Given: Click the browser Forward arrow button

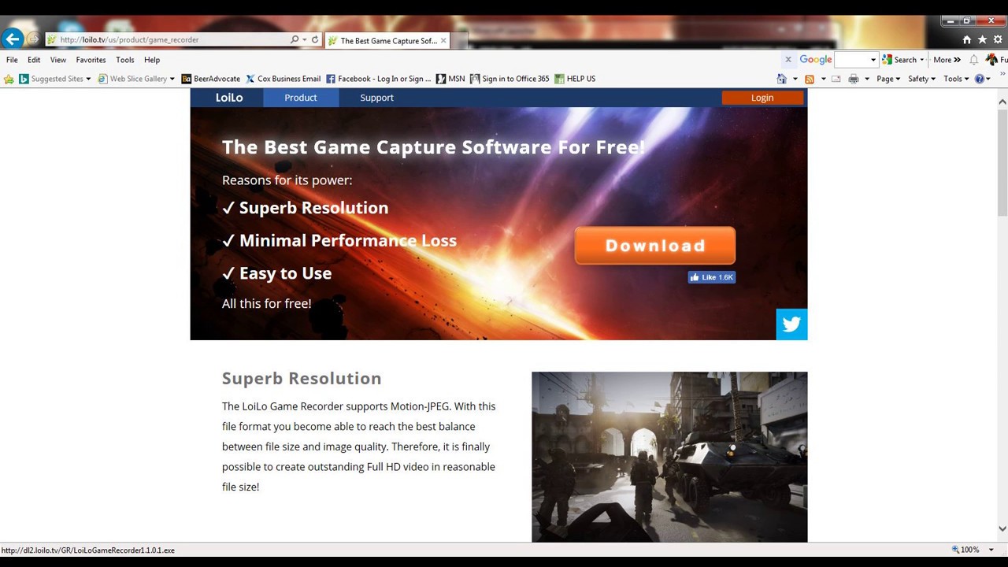Looking at the screenshot, I should [x=33, y=39].
